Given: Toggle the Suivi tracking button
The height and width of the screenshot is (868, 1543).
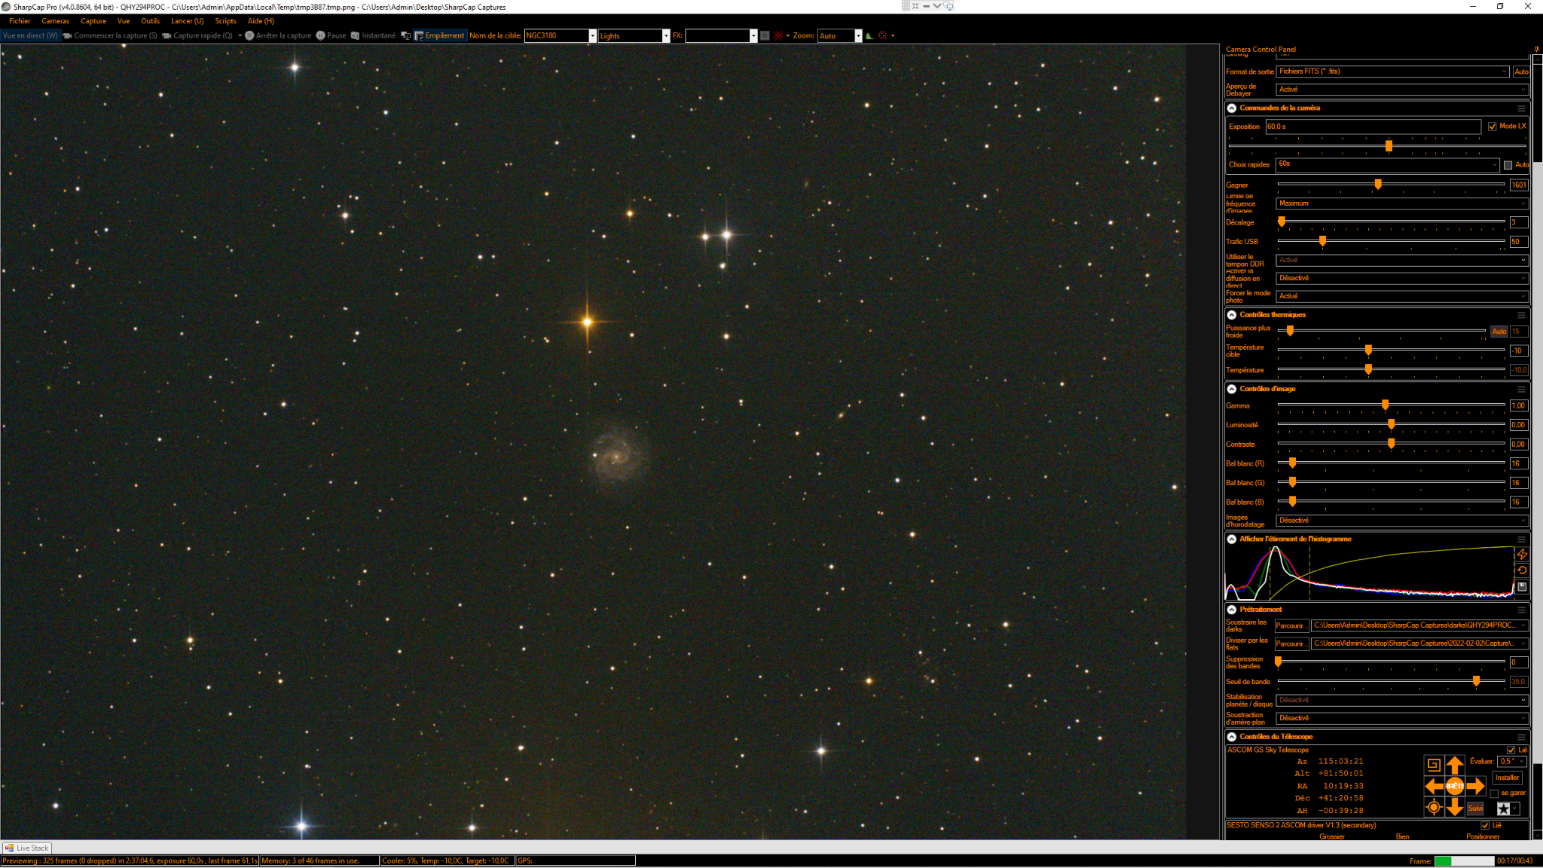Looking at the screenshot, I should pos(1475,808).
